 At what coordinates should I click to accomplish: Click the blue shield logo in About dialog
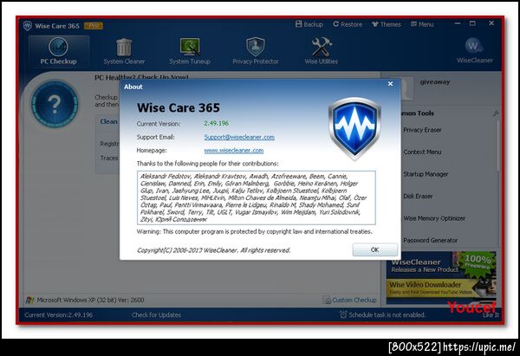click(354, 128)
